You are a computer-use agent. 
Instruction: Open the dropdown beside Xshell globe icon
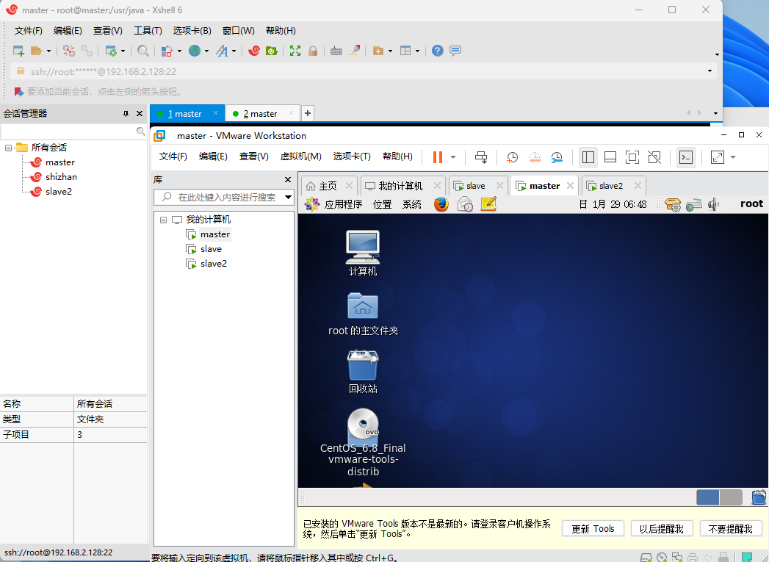coord(206,51)
